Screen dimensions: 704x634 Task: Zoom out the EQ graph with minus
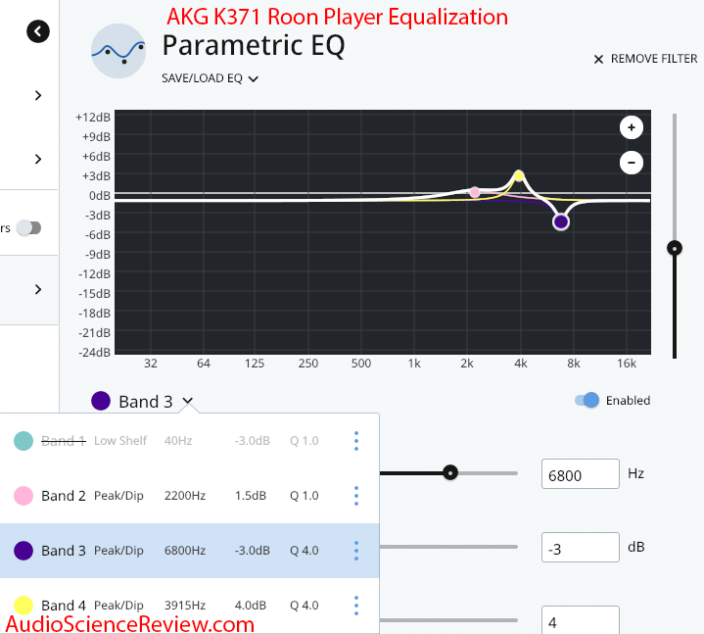[x=632, y=163]
